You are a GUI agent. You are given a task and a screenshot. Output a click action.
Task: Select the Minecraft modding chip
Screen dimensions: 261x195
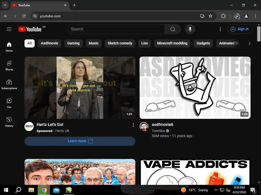(x=172, y=43)
